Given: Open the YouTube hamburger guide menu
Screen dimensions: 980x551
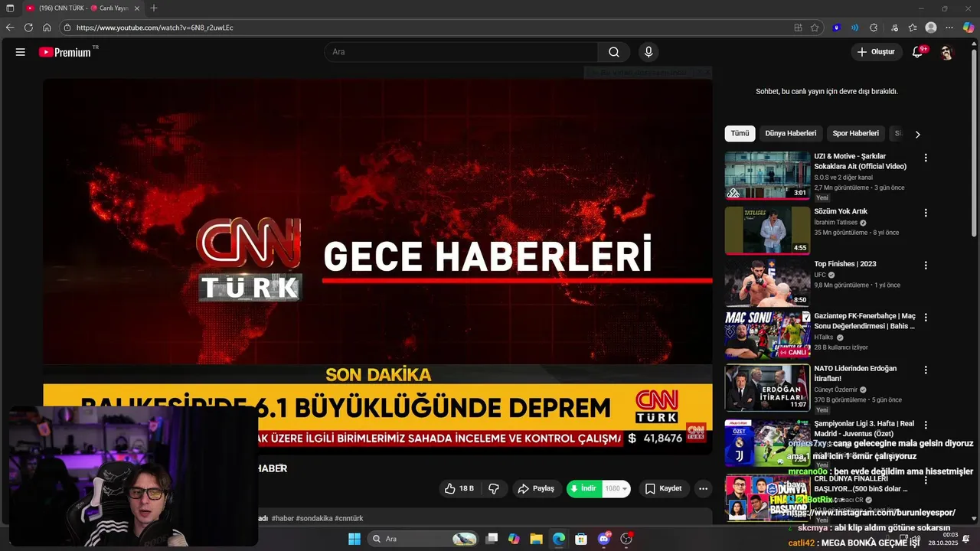Looking at the screenshot, I should [20, 52].
